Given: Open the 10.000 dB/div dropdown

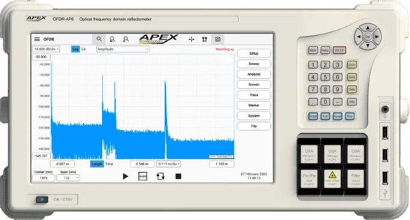Looking at the screenshot, I should click(46, 49).
